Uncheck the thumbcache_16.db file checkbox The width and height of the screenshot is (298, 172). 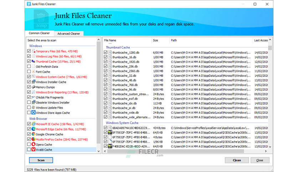106,57
